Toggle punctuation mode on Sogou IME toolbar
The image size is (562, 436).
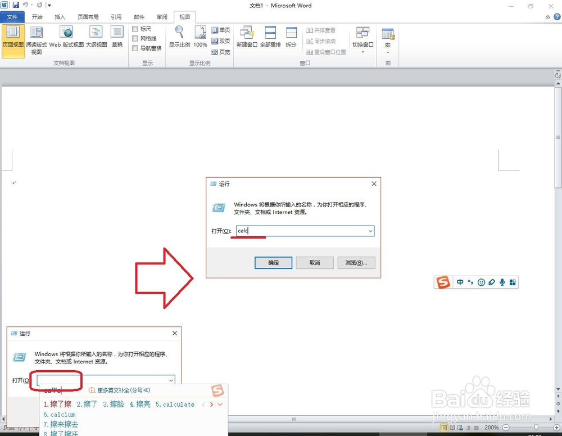click(x=470, y=282)
